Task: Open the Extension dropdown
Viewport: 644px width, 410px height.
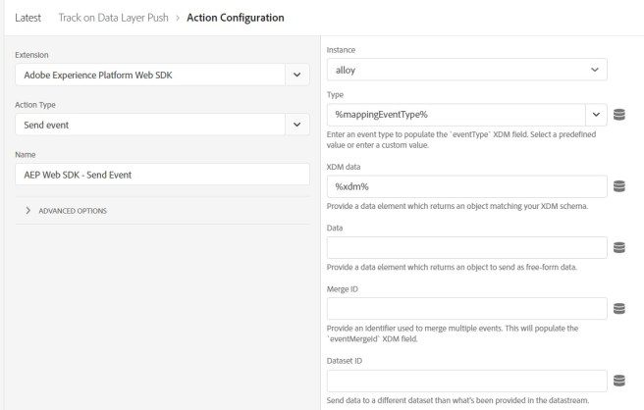Action: coord(296,74)
